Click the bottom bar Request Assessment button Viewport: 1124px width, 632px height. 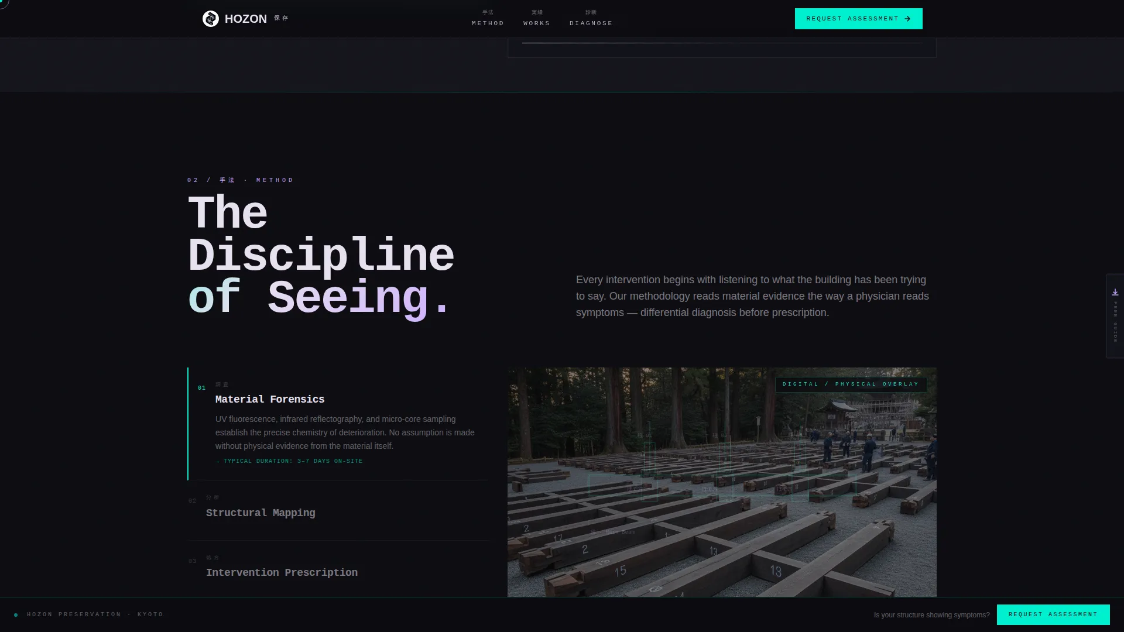click(x=1053, y=614)
